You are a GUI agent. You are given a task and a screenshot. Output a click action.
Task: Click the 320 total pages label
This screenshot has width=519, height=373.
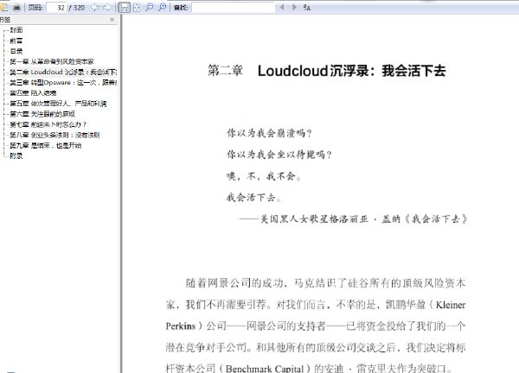[77, 7]
